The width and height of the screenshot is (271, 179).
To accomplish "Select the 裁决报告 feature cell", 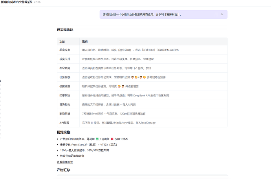I will tap(65, 104).
